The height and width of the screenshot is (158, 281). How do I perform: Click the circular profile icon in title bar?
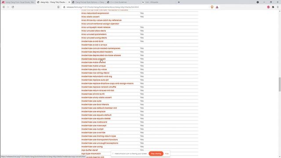[x=258, y=2]
